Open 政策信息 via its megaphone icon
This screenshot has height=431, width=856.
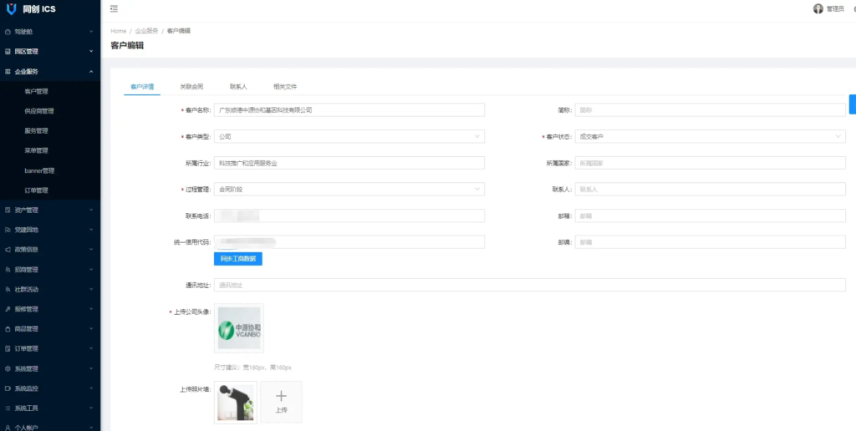[x=8, y=250]
